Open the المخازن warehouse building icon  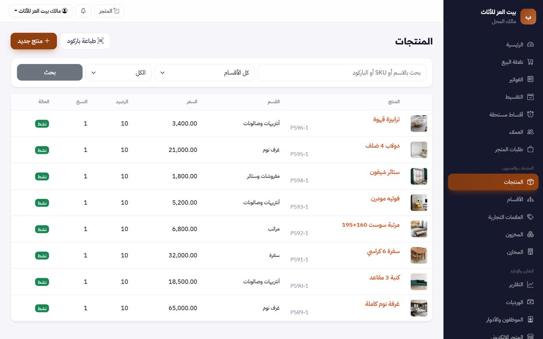[530, 252]
